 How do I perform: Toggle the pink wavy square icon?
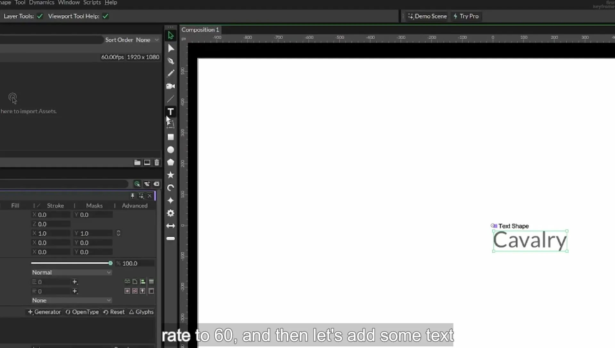pyautogui.click(x=135, y=291)
